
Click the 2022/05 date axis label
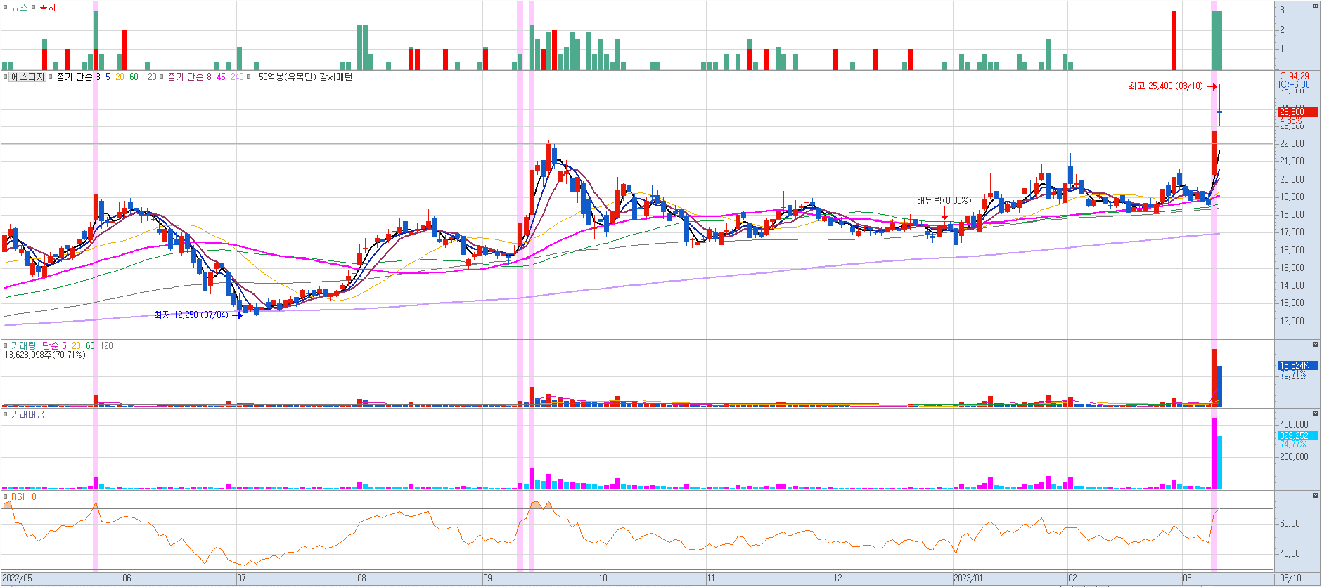click(17, 579)
